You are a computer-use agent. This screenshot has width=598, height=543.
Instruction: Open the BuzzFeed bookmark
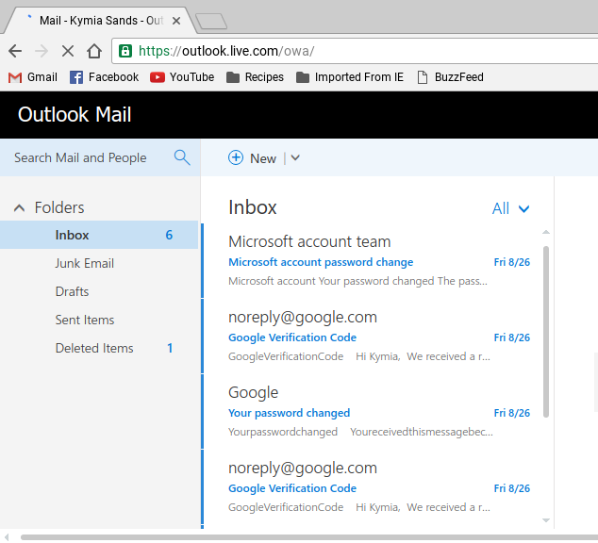(451, 77)
